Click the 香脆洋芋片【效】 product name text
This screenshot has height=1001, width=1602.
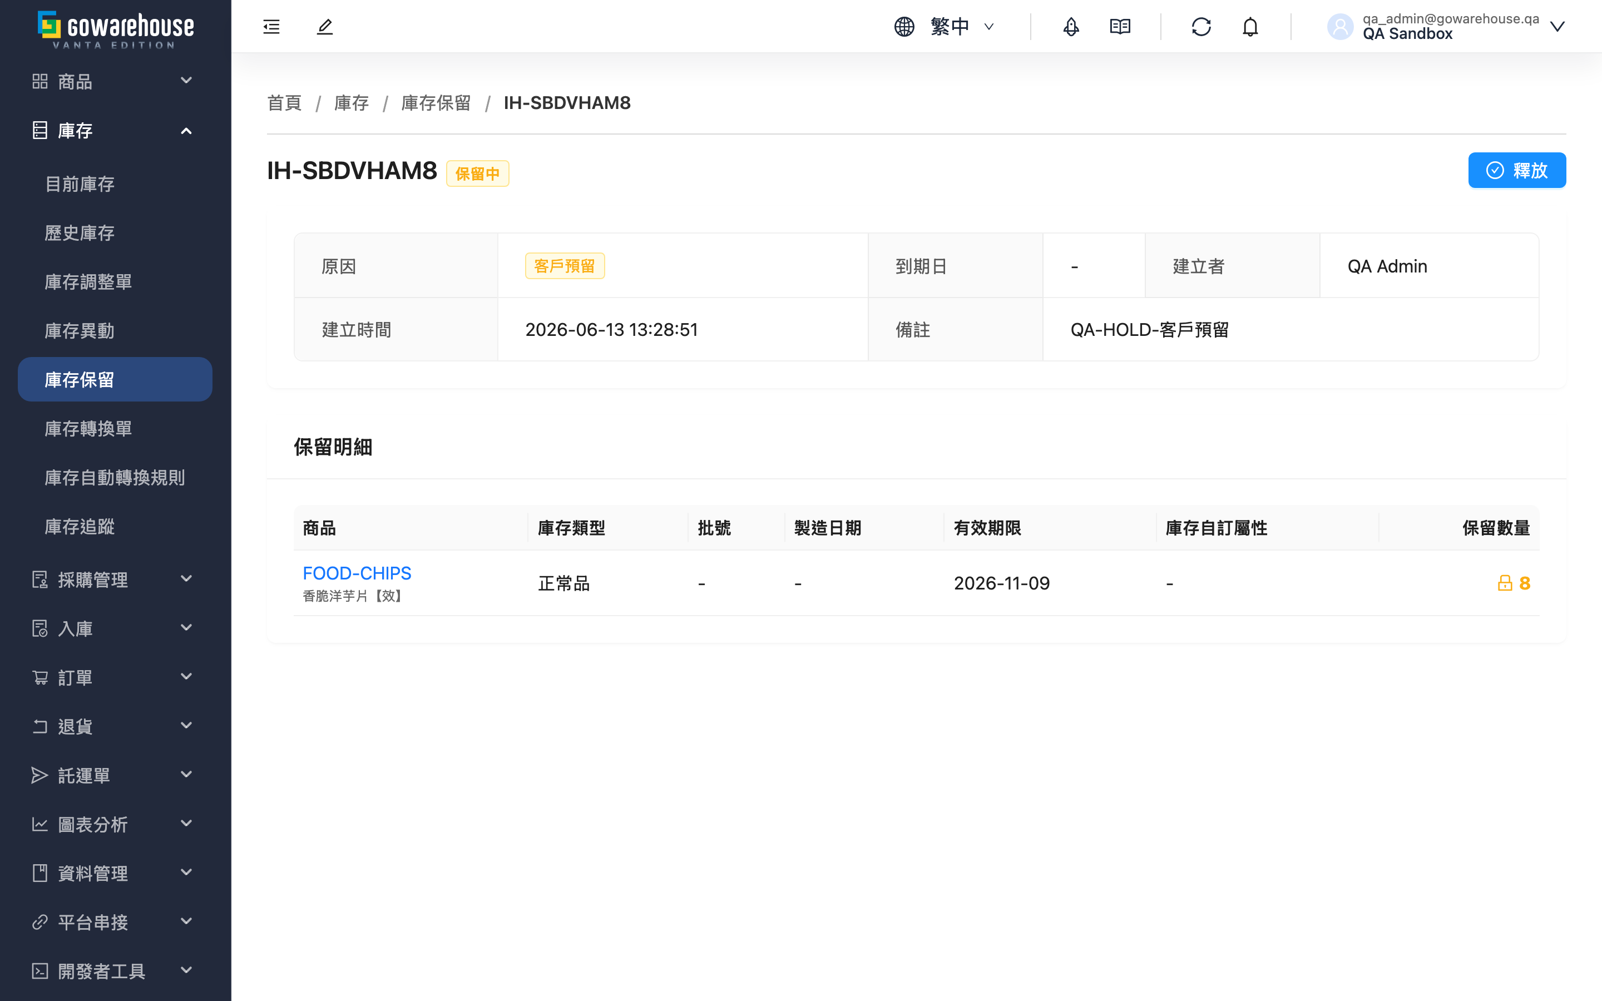point(352,595)
